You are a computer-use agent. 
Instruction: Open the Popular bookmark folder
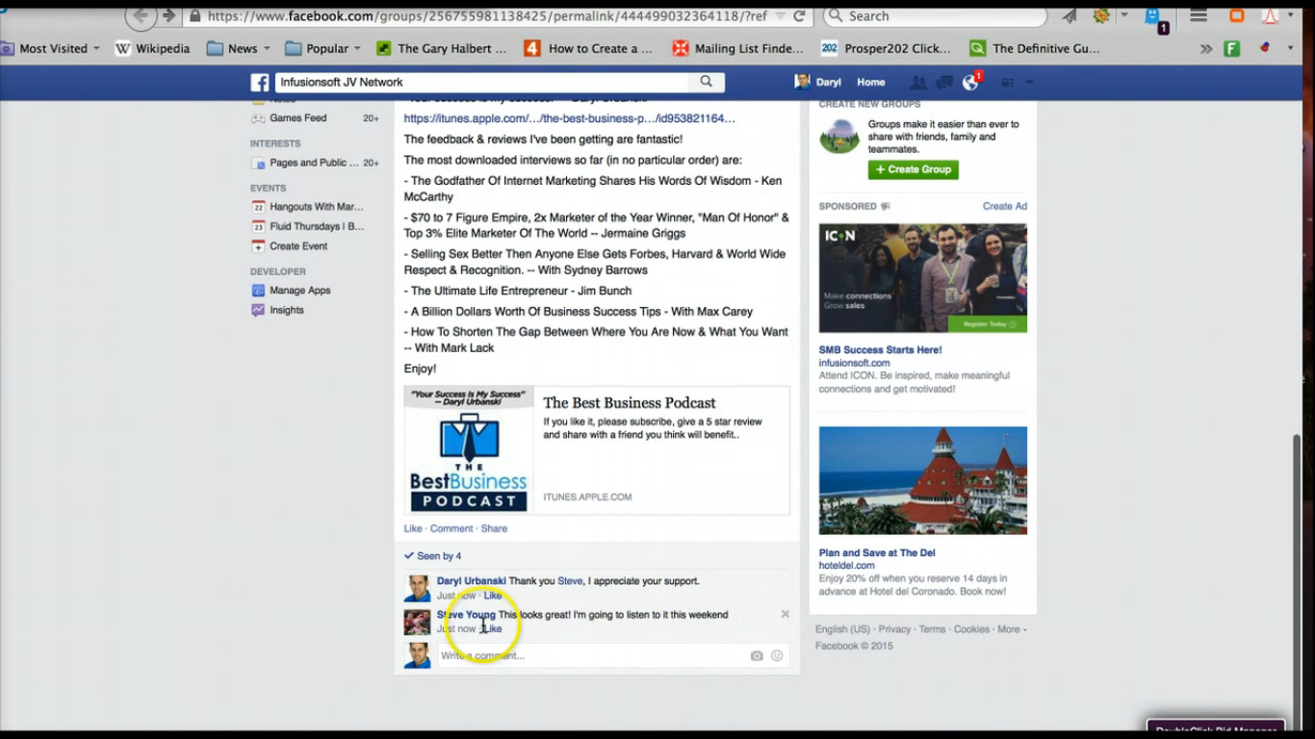pyautogui.click(x=322, y=48)
